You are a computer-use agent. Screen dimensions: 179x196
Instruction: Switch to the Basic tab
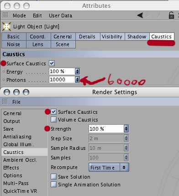pos(14,37)
